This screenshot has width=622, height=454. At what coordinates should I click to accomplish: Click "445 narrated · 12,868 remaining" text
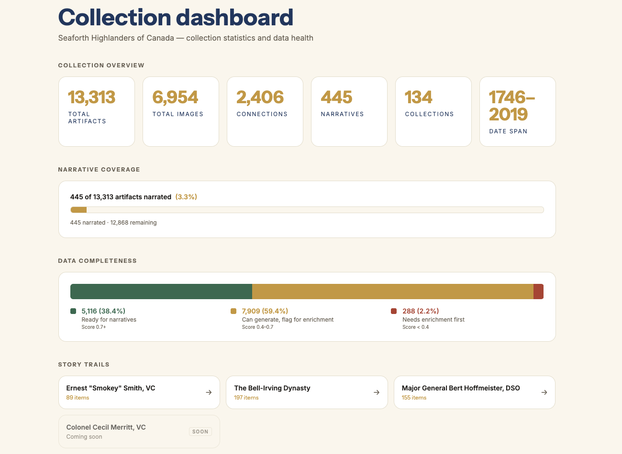[113, 223]
